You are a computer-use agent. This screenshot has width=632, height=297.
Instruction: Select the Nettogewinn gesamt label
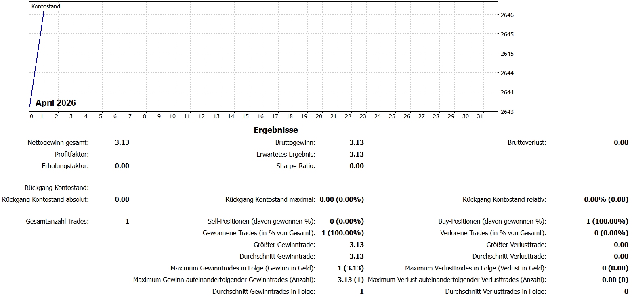(58, 142)
